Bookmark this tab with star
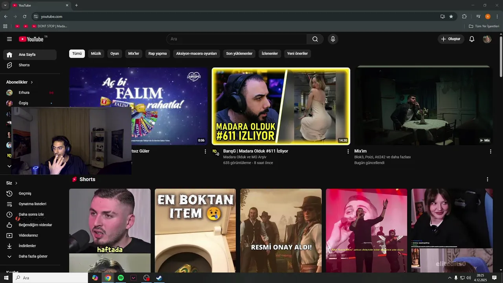 point(451,17)
